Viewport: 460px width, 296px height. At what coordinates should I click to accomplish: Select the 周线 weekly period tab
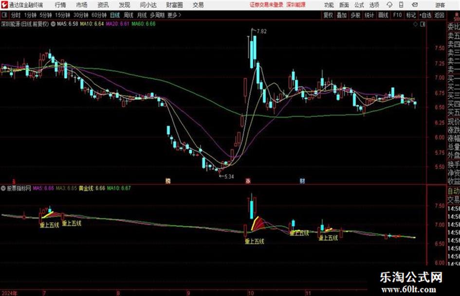pos(129,15)
